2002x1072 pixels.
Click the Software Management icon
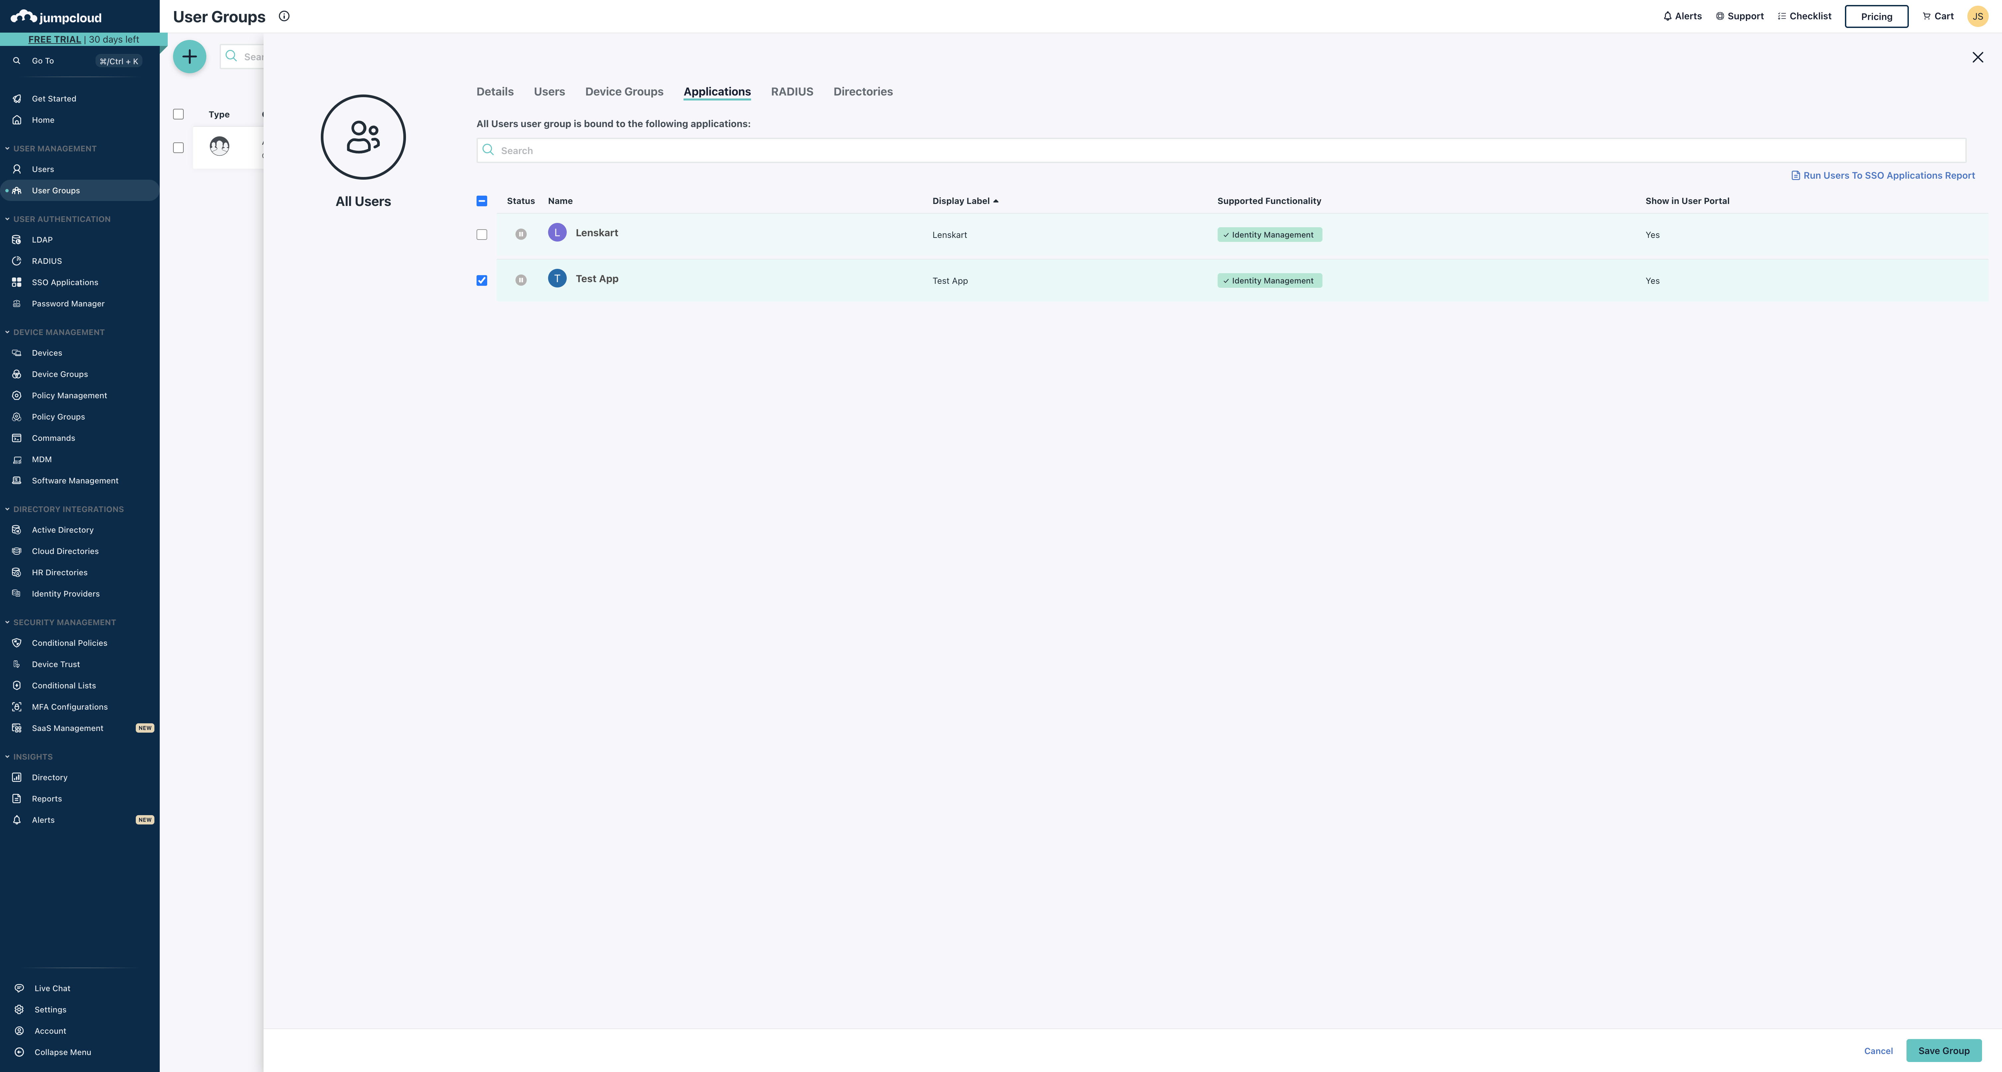click(16, 481)
